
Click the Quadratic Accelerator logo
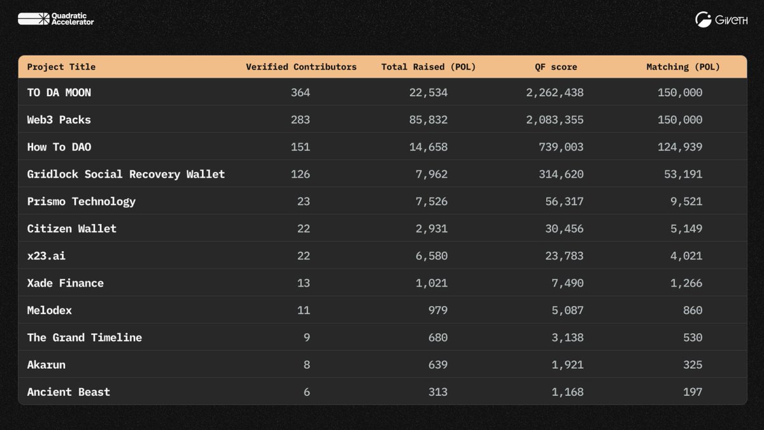click(x=56, y=19)
